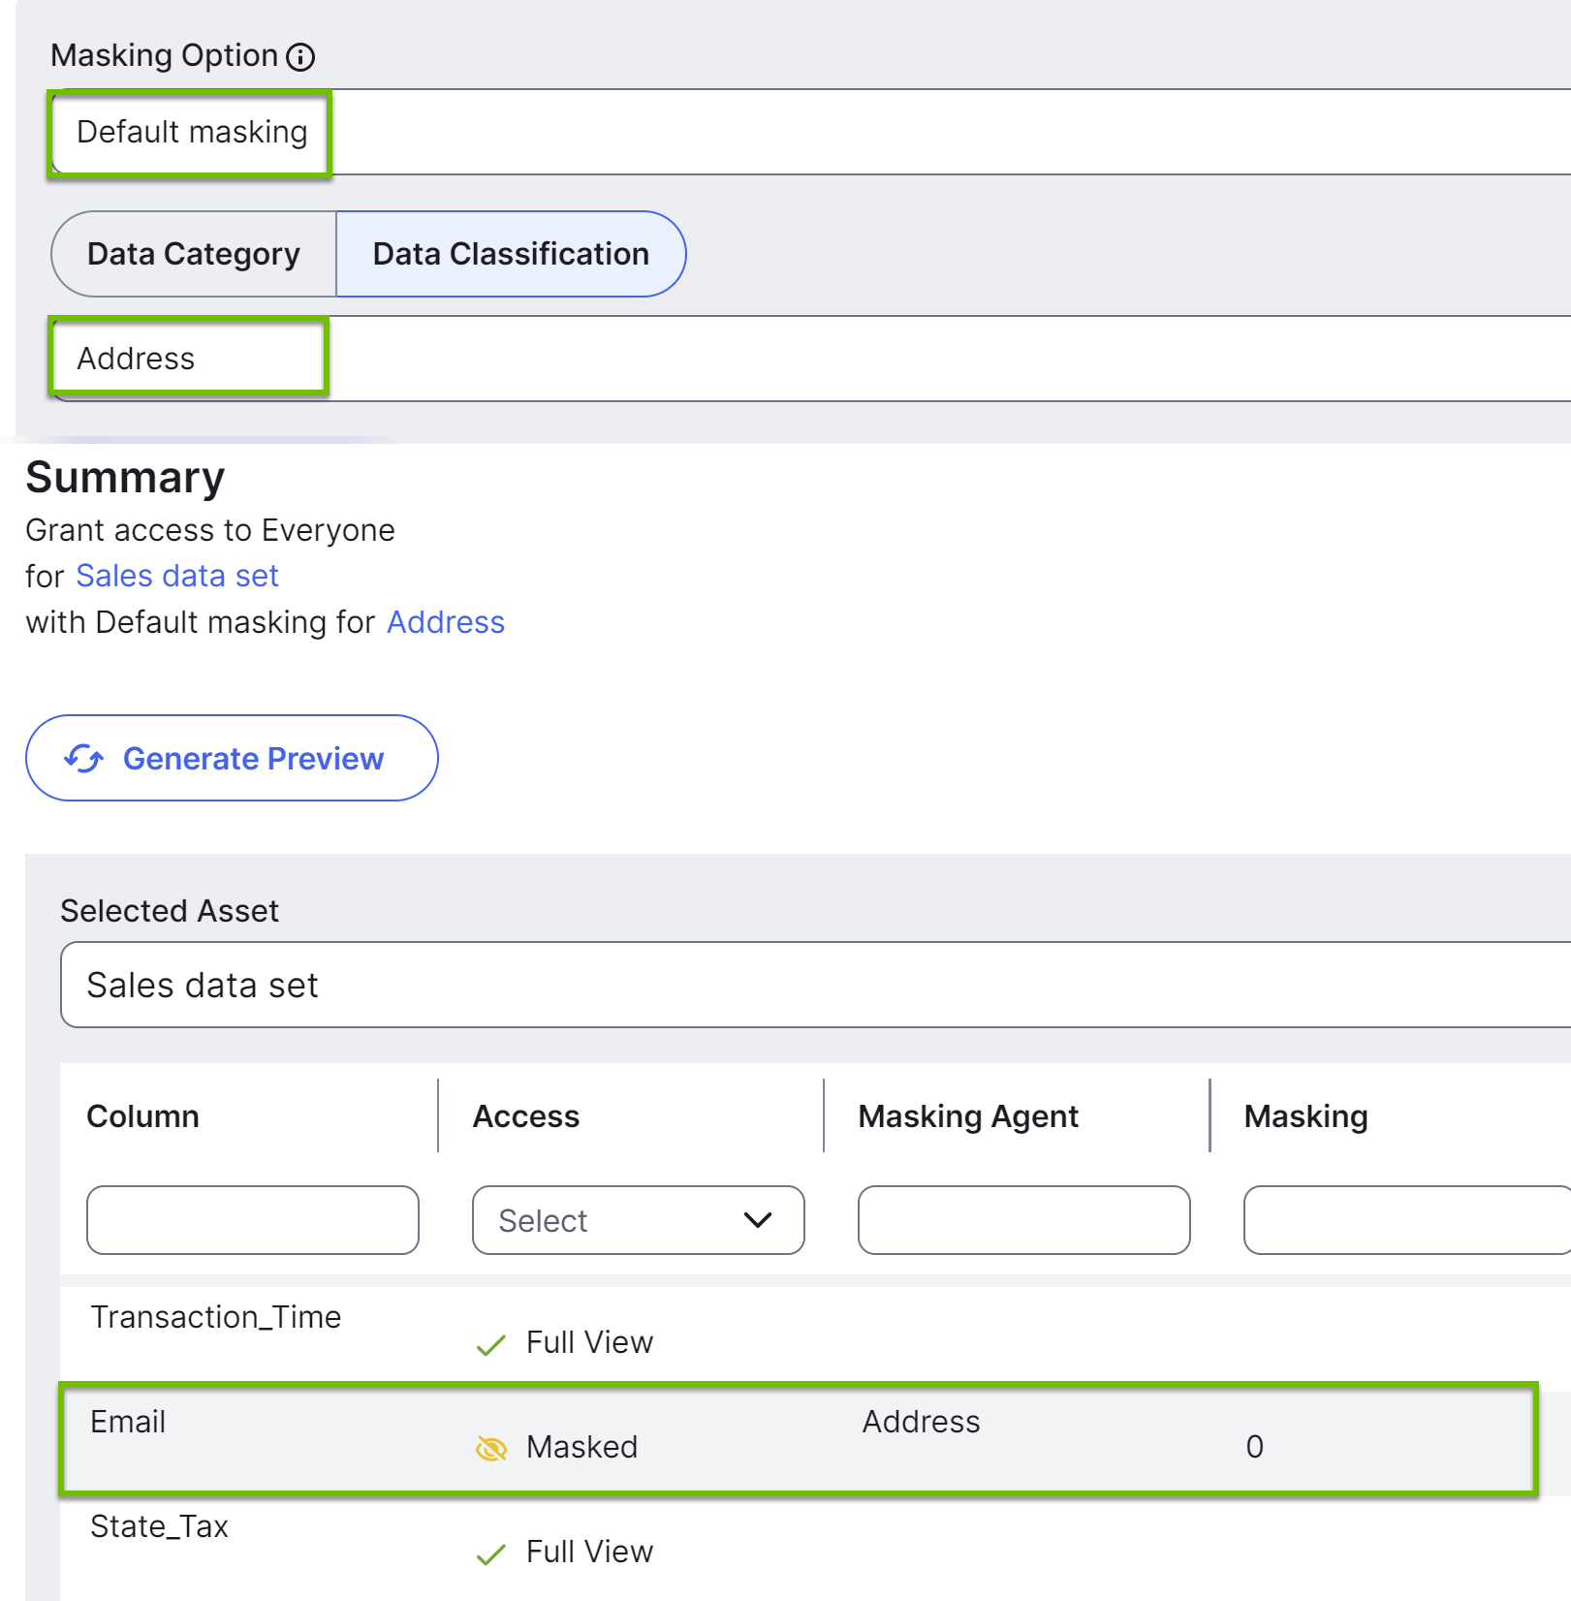The height and width of the screenshot is (1601, 1571).
Task: Open the Access Select dropdown
Action: tap(637, 1220)
